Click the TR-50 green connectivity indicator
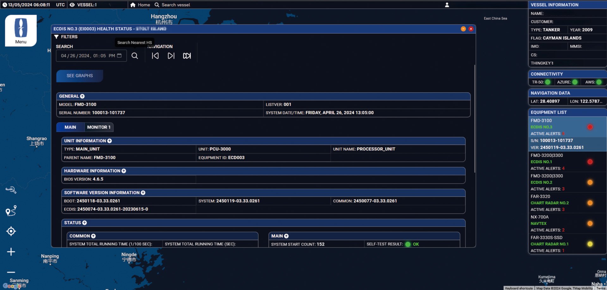Screen dimensions: 607x290 click(548, 82)
